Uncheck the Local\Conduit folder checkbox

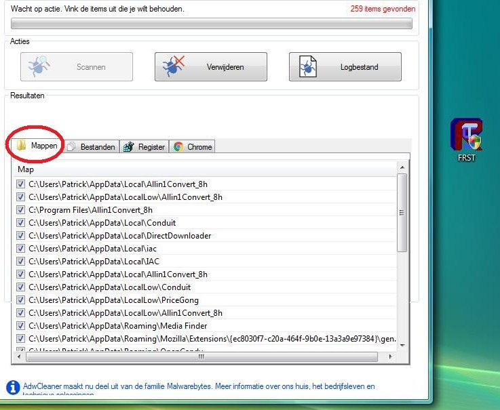21,223
